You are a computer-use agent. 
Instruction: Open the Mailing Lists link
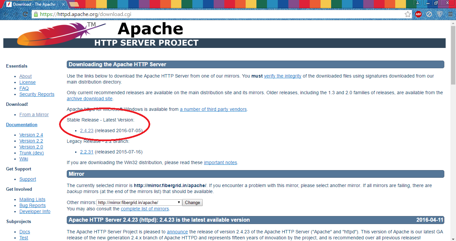point(32,199)
